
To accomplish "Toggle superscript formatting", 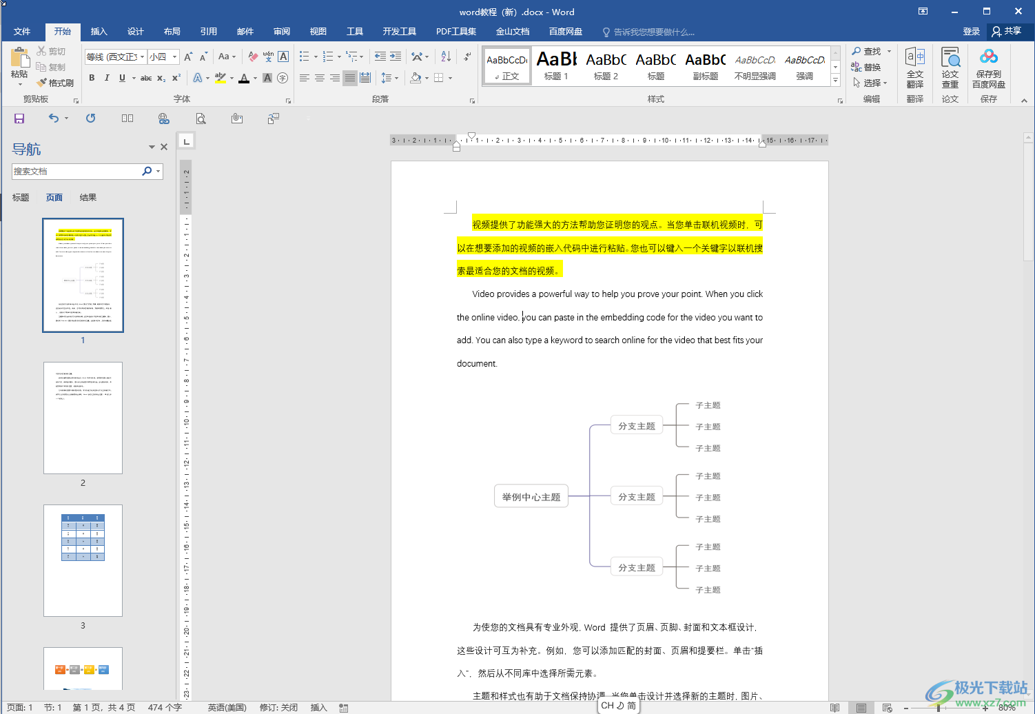I will coord(176,78).
